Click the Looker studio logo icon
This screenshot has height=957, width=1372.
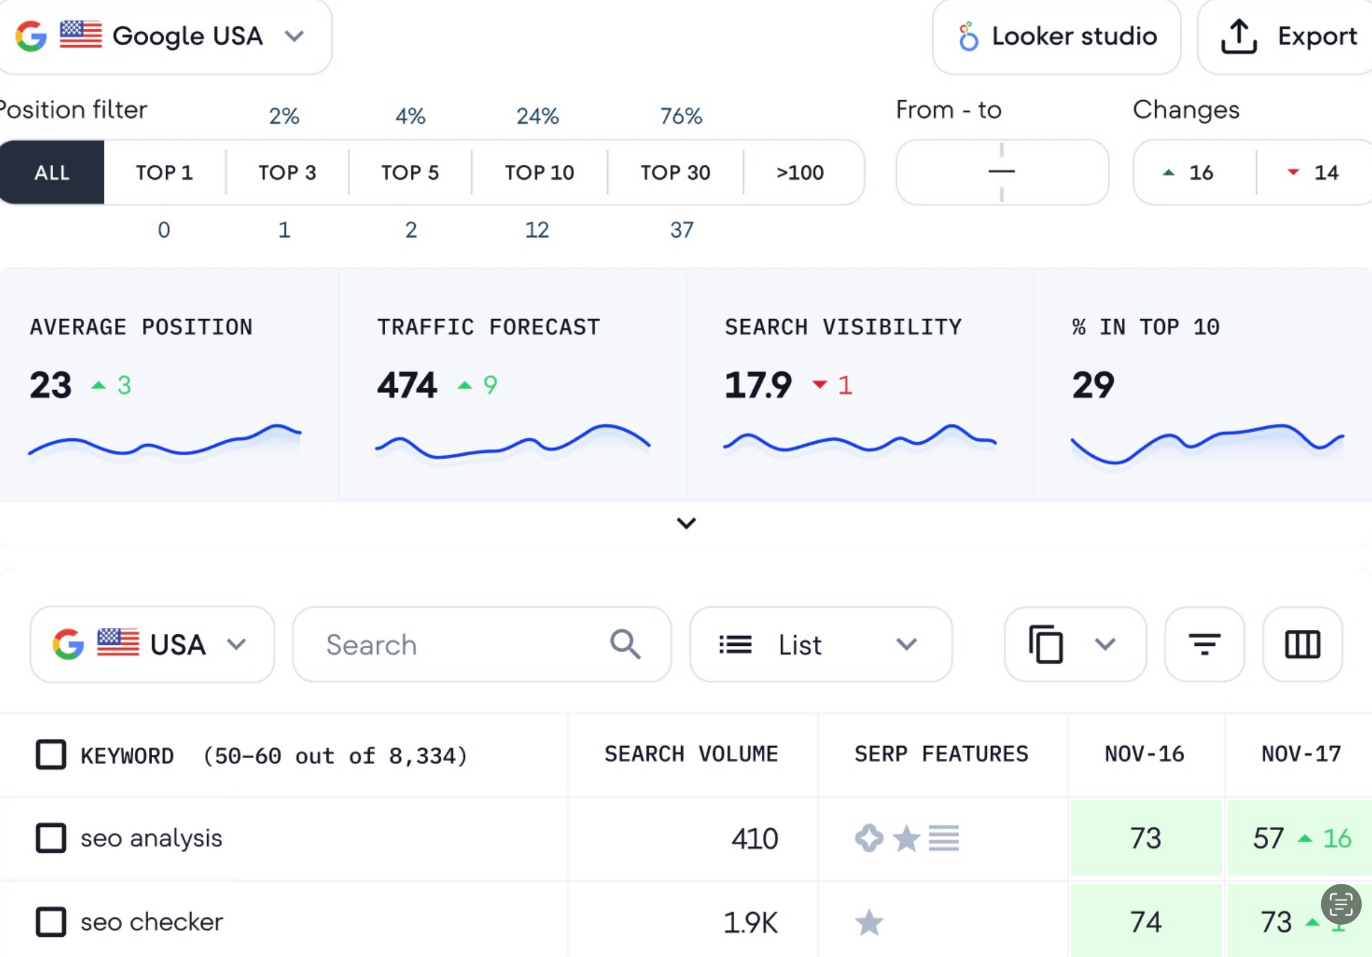968,36
